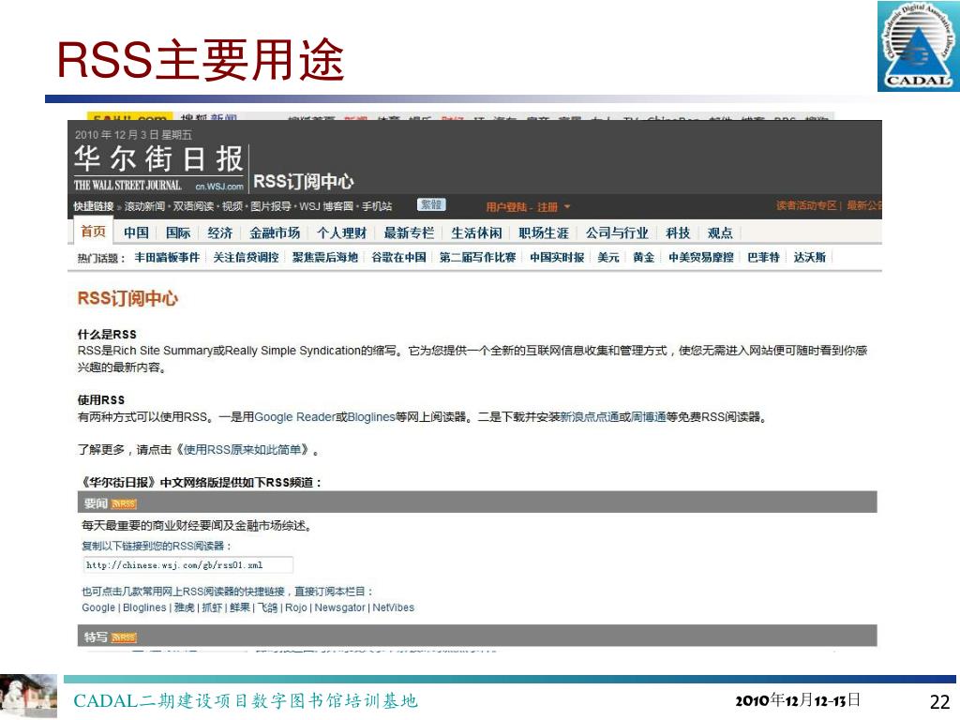This screenshot has width=960, height=720.
Task: Click the building thumbnail in the slide footer
Action: point(28,696)
